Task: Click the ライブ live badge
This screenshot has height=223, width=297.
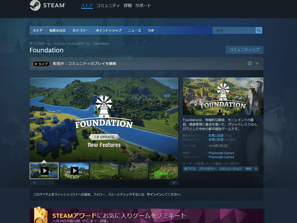Action: [x=41, y=64]
